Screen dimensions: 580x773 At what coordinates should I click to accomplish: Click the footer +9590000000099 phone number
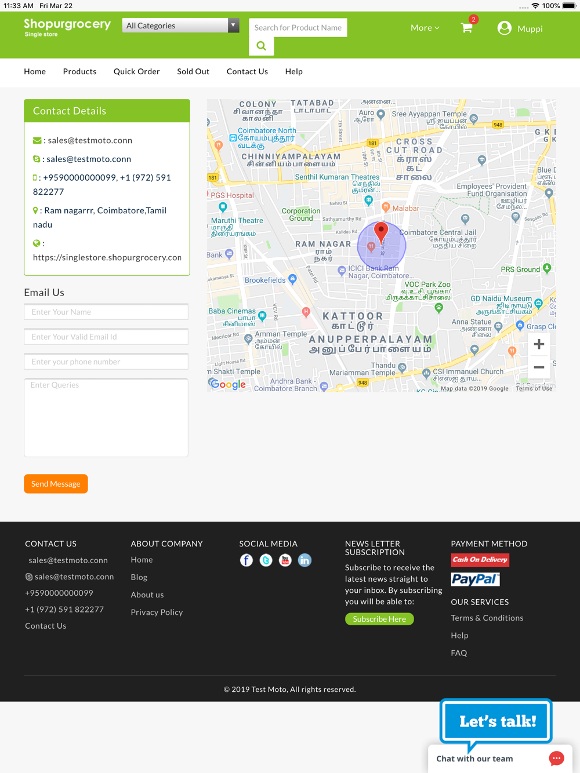click(x=59, y=593)
